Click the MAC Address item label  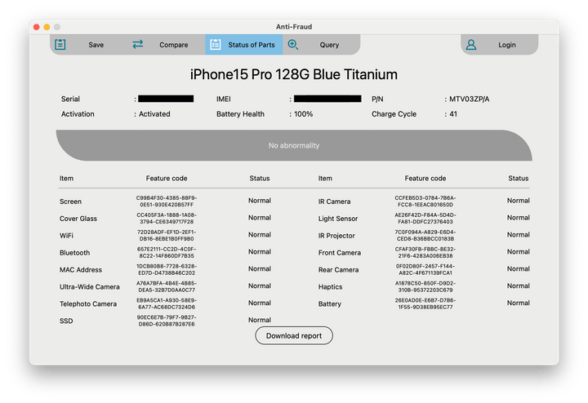(81, 270)
